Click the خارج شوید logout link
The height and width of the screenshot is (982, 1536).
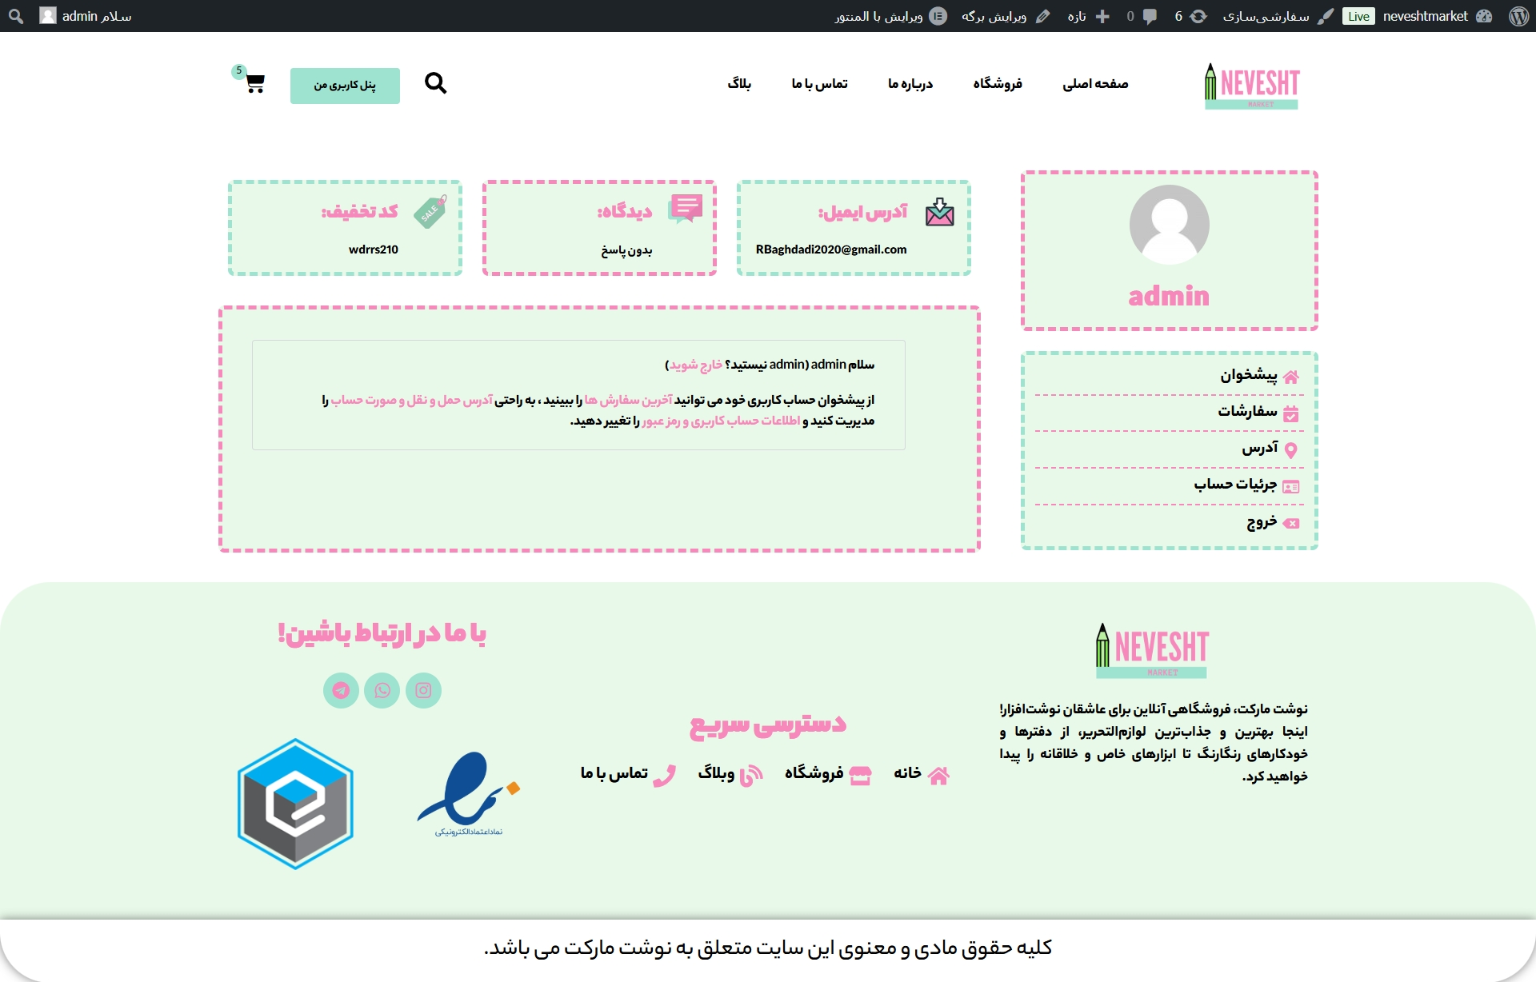click(x=696, y=365)
